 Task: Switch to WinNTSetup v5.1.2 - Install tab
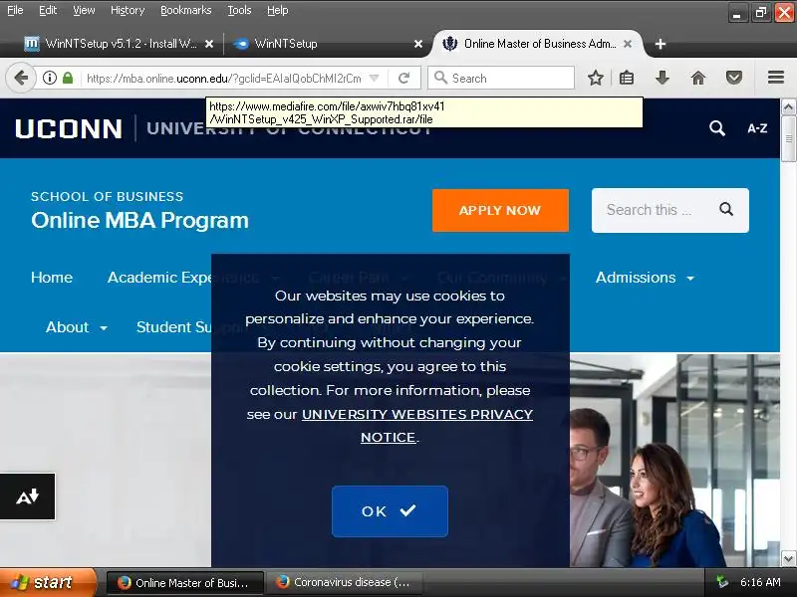coord(121,44)
